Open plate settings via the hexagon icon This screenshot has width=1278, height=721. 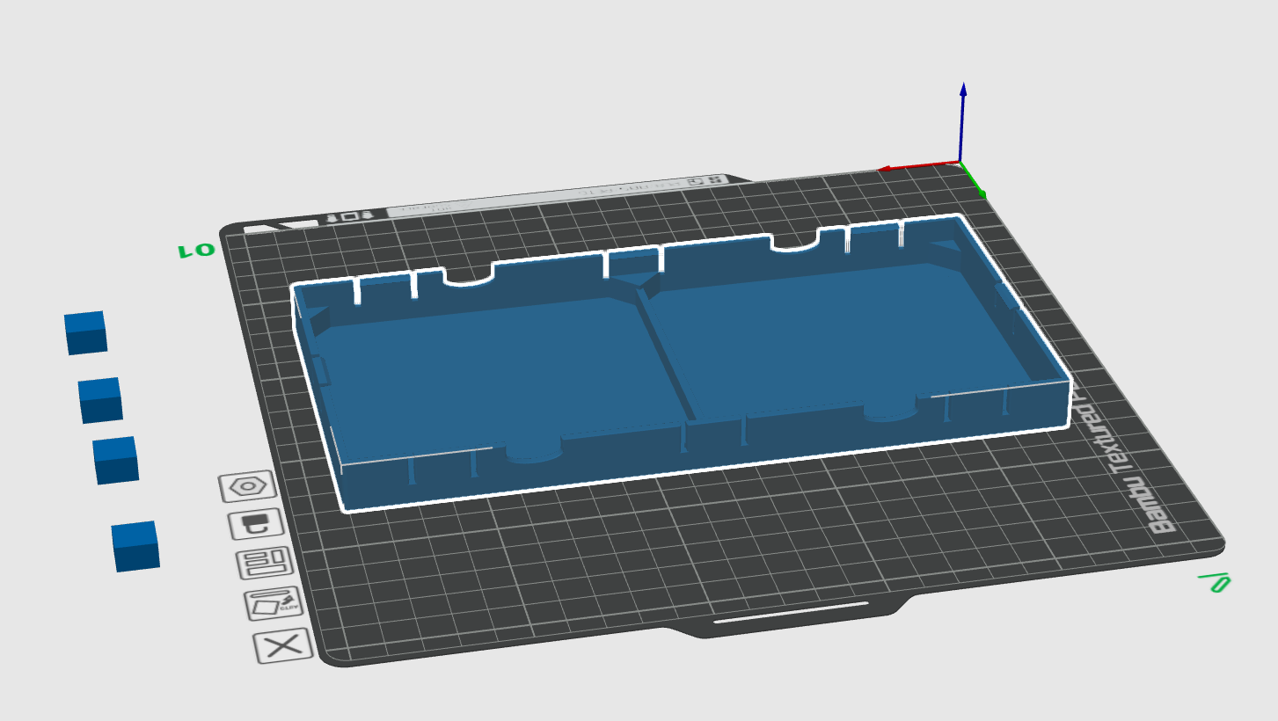point(247,485)
